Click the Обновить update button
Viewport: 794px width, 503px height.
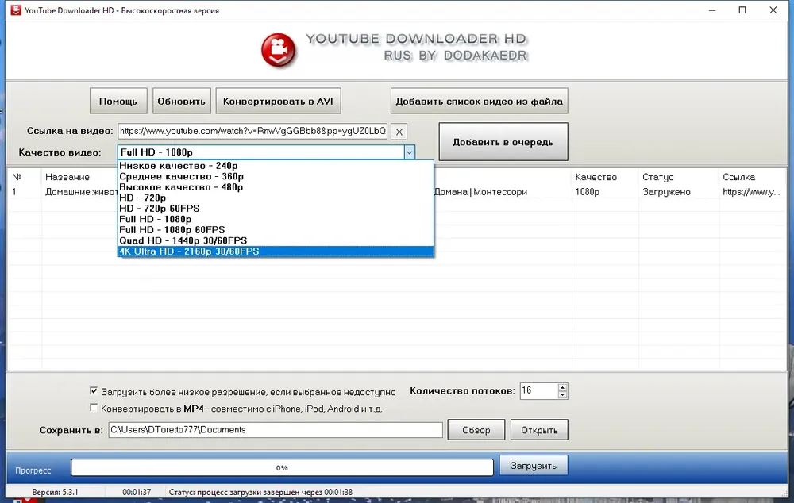click(181, 102)
